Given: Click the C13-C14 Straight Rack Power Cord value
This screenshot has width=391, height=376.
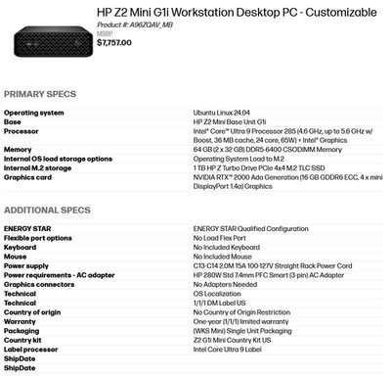Looking at the screenshot, I should click(273, 266).
